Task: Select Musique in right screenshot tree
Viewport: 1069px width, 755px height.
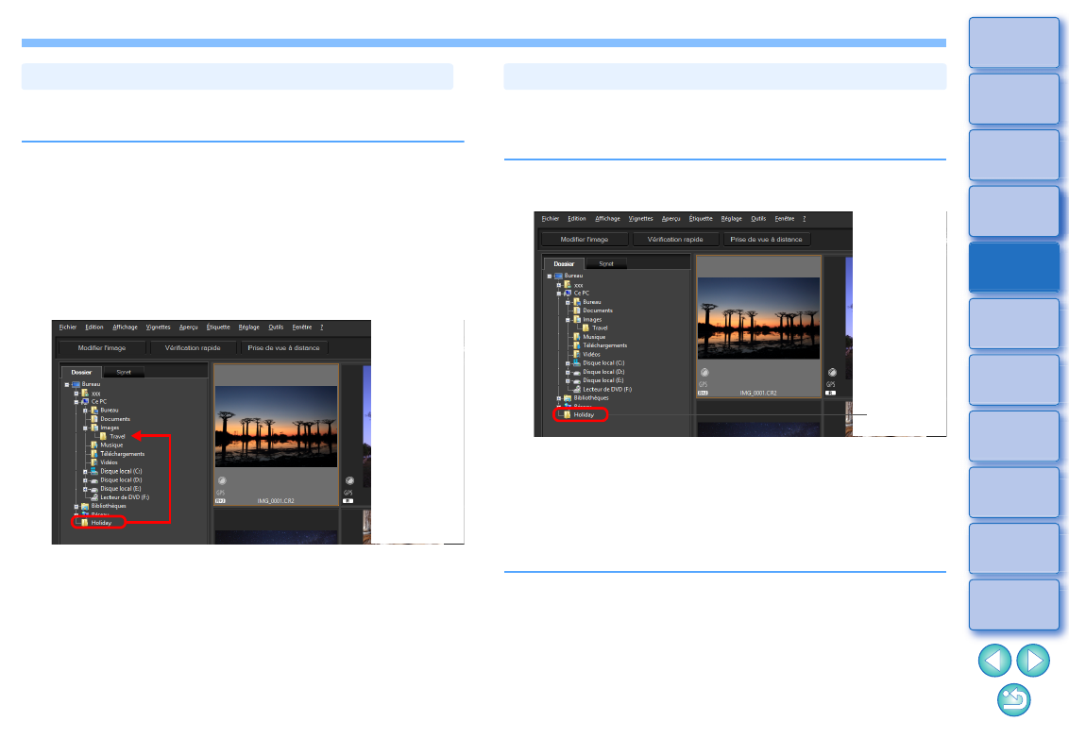Action: pyautogui.click(x=589, y=337)
